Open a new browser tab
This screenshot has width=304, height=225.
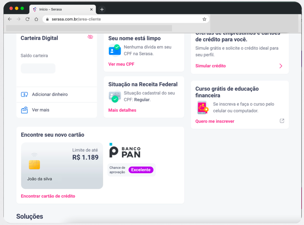[x=102, y=9]
